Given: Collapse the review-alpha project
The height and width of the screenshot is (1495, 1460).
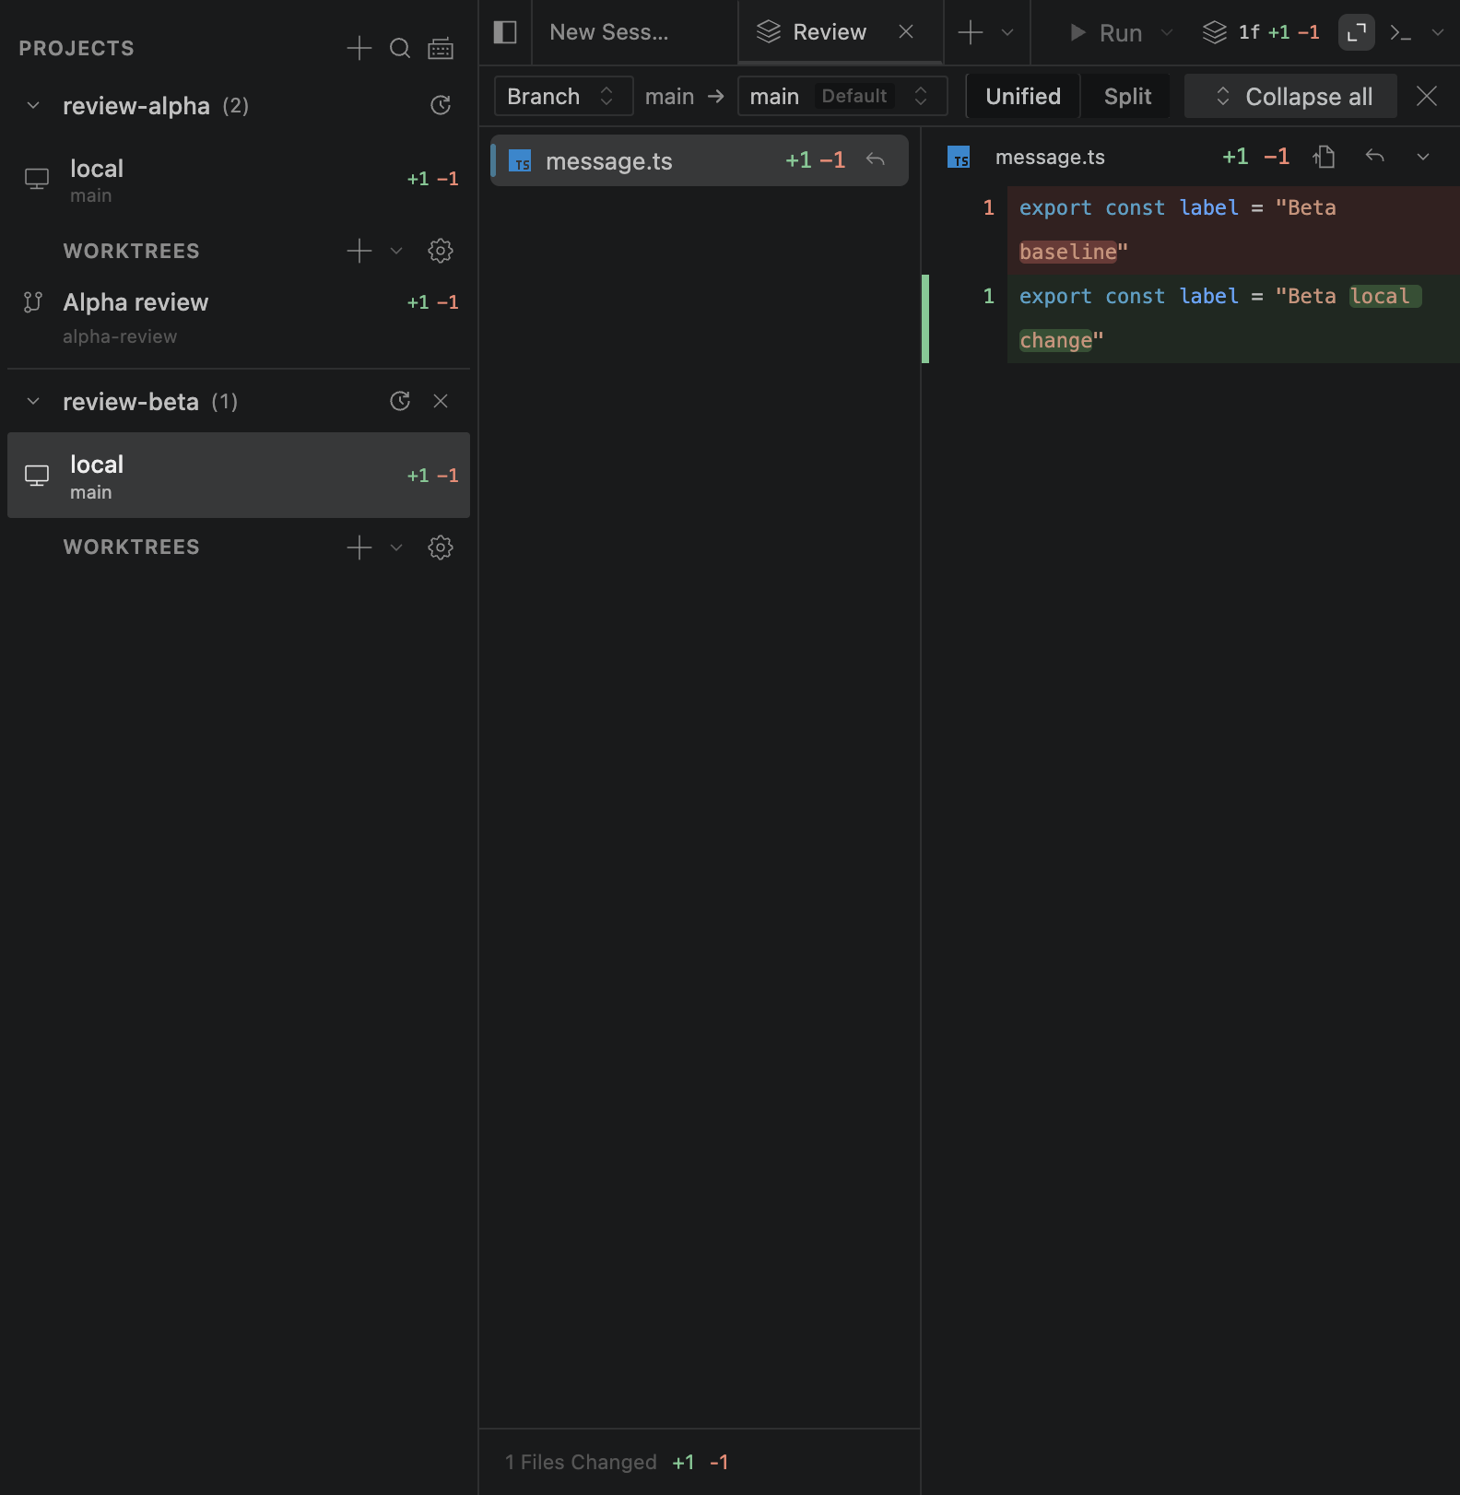Looking at the screenshot, I should coord(33,105).
